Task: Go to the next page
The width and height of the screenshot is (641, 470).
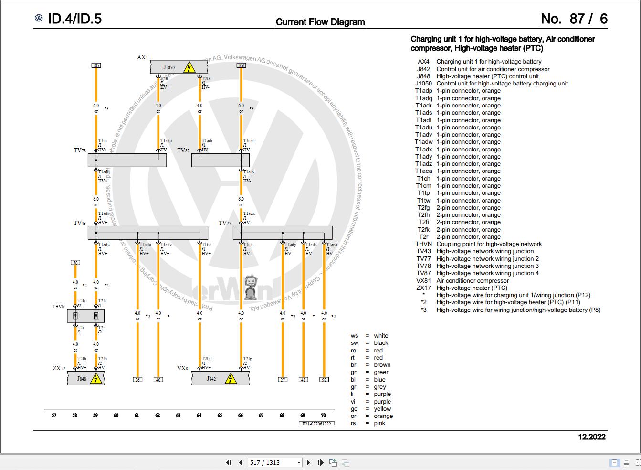Action: coord(308,462)
